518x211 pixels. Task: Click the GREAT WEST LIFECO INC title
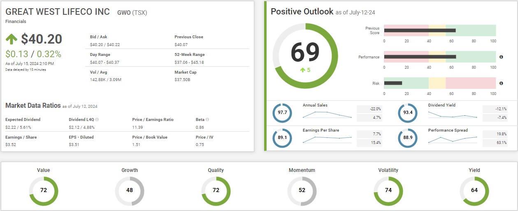pos(58,12)
